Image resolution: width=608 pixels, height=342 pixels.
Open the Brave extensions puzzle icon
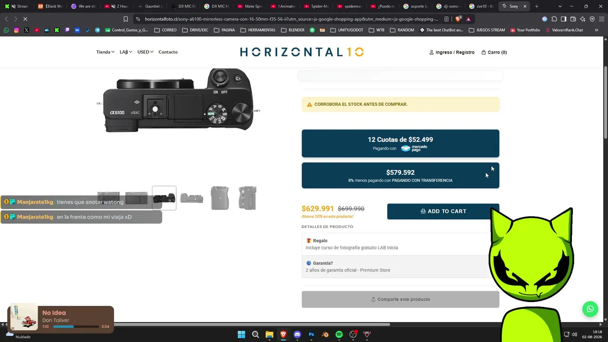554,19
